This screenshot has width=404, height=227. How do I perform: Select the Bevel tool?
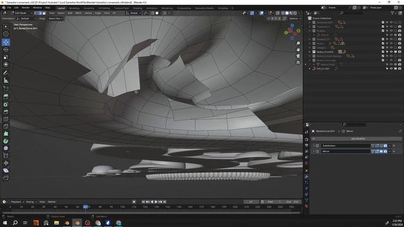pos(6,112)
